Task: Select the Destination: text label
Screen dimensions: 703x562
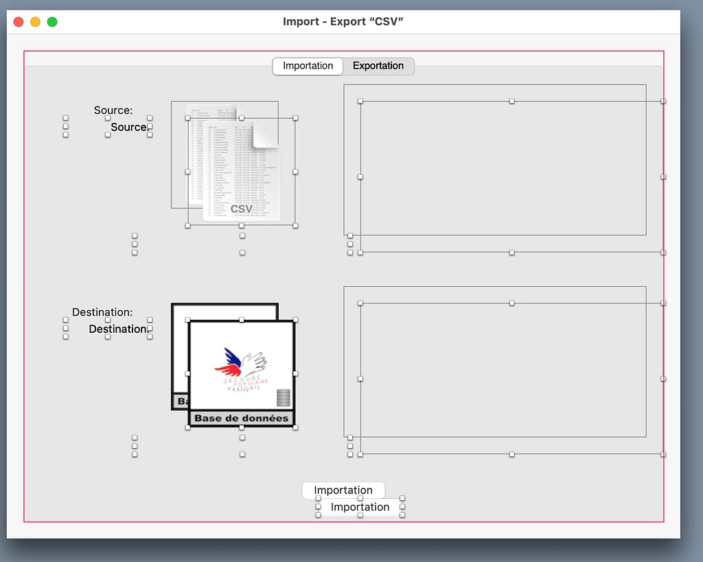Action: 102,312
